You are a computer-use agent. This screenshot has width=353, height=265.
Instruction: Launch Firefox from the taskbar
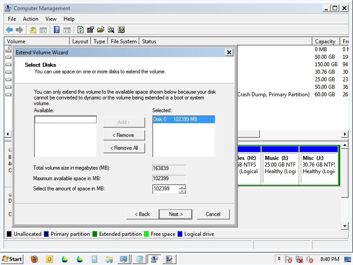(x=34, y=259)
